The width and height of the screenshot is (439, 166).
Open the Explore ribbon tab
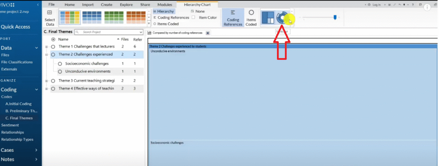click(126, 5)
